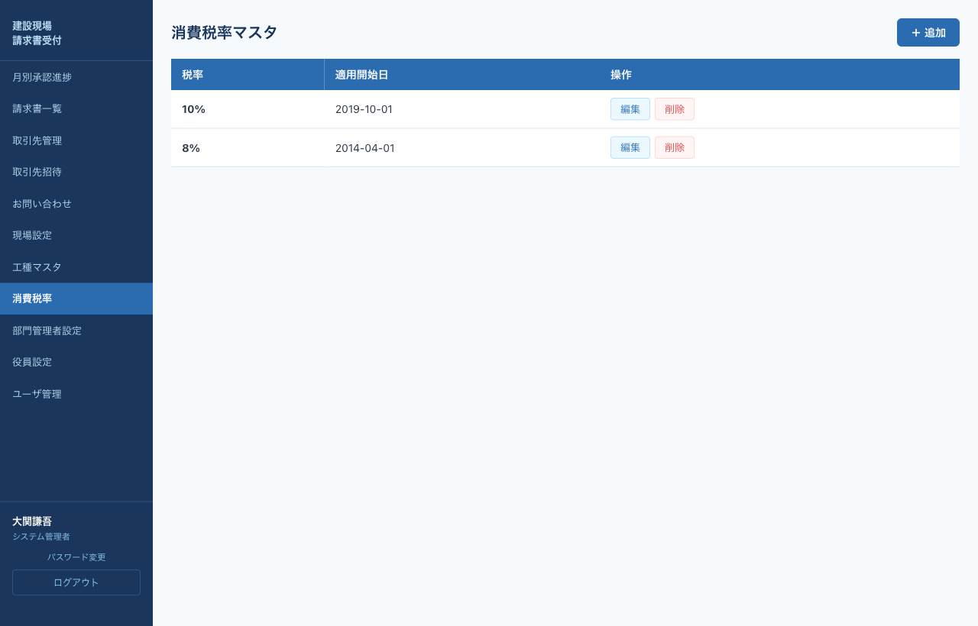
Task: Click the 税率 column header
Action: (x=248, y=75)
